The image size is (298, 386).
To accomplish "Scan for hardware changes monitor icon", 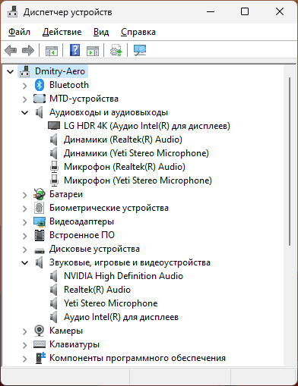I will [140, 50].
